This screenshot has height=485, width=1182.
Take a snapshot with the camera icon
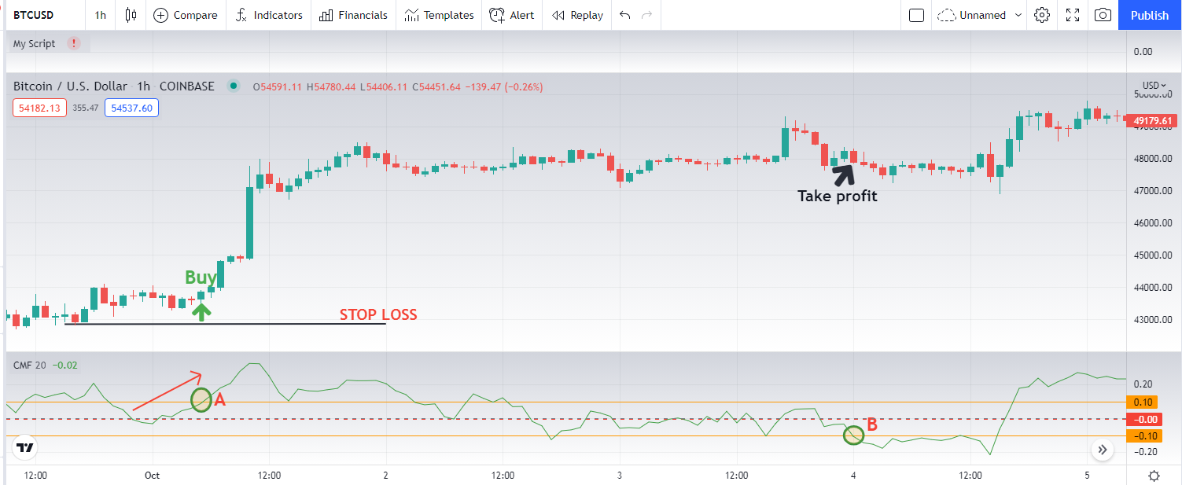pos(1103,15)
